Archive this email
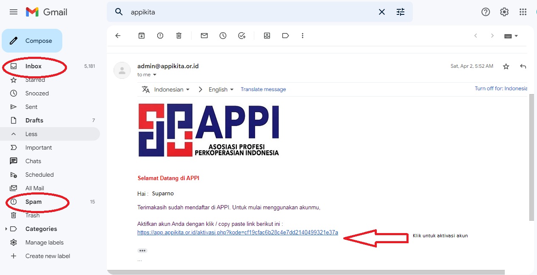Screen dimensions: 537x275 click(x=142, y=36)
